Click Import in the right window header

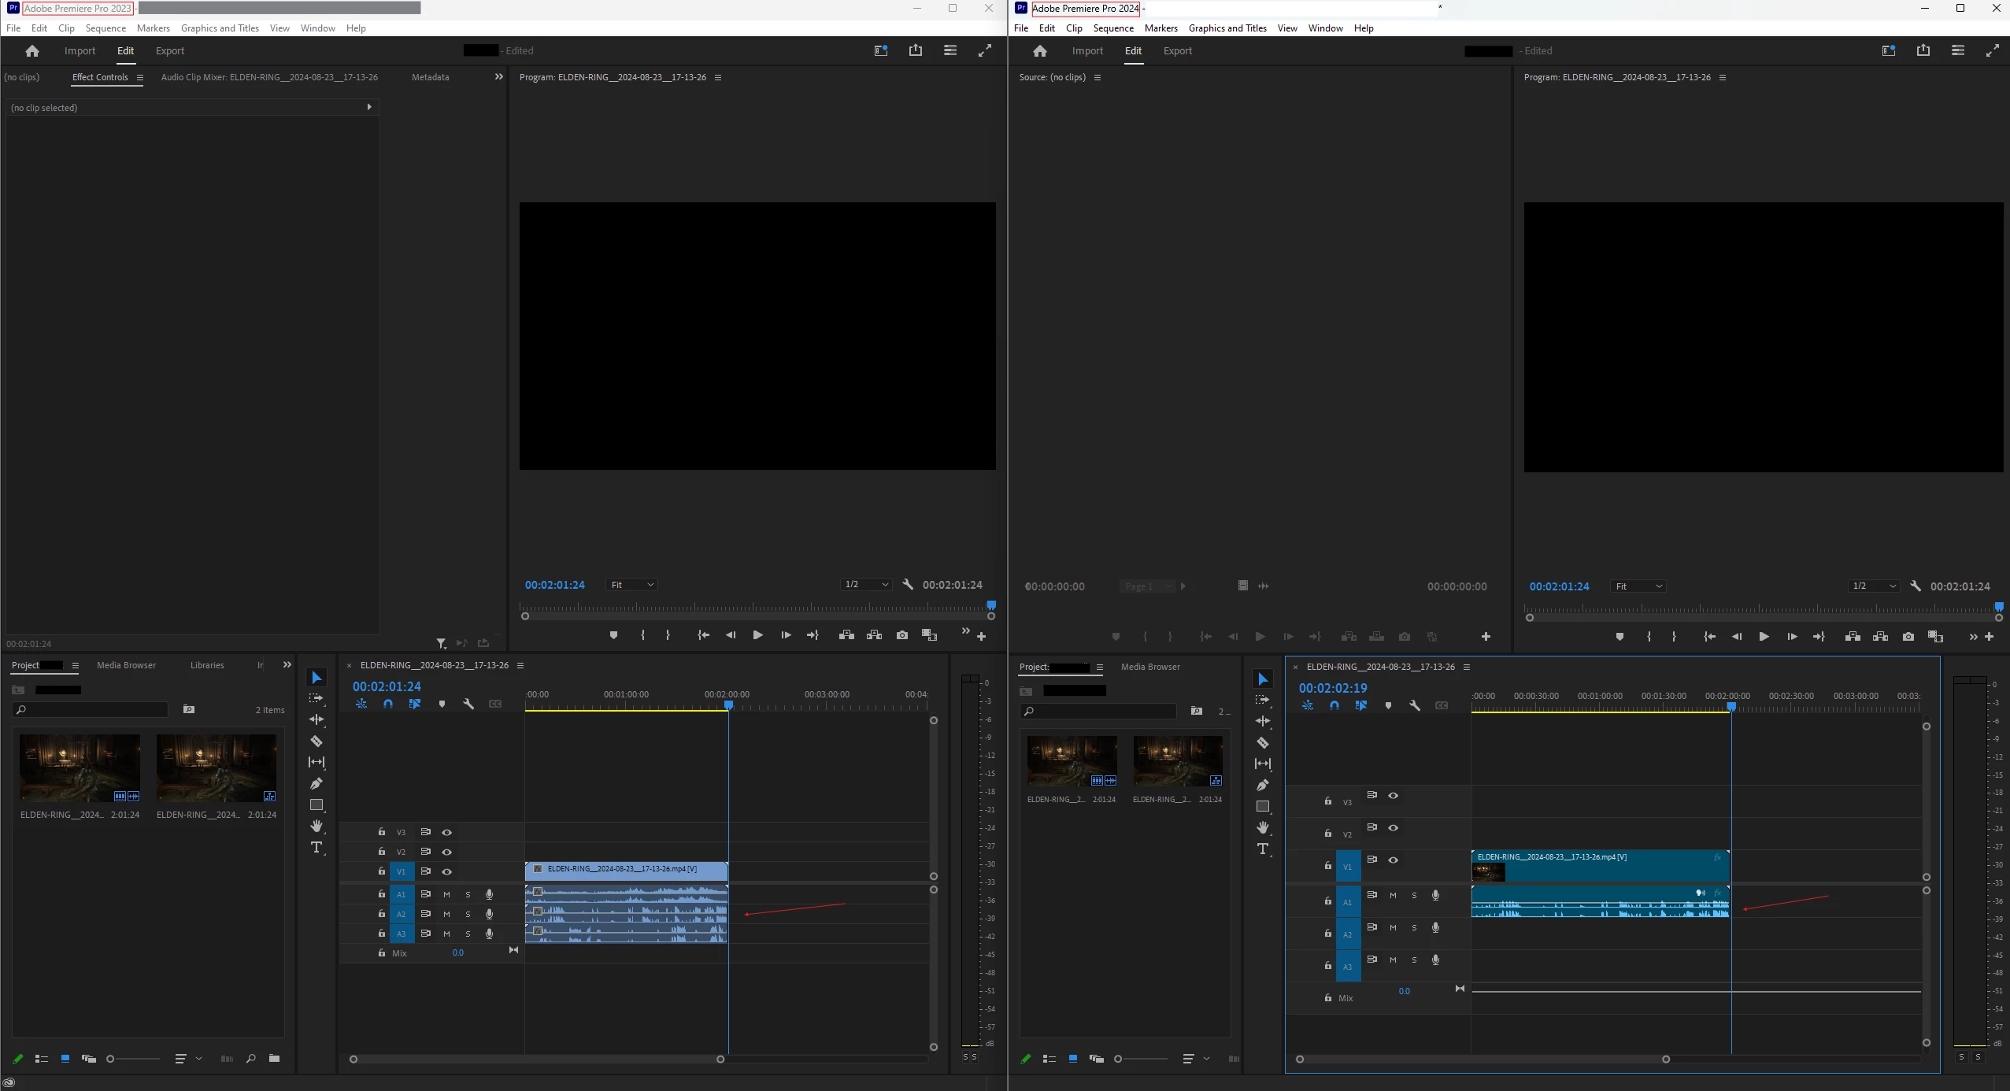[x=1087, y=50]
